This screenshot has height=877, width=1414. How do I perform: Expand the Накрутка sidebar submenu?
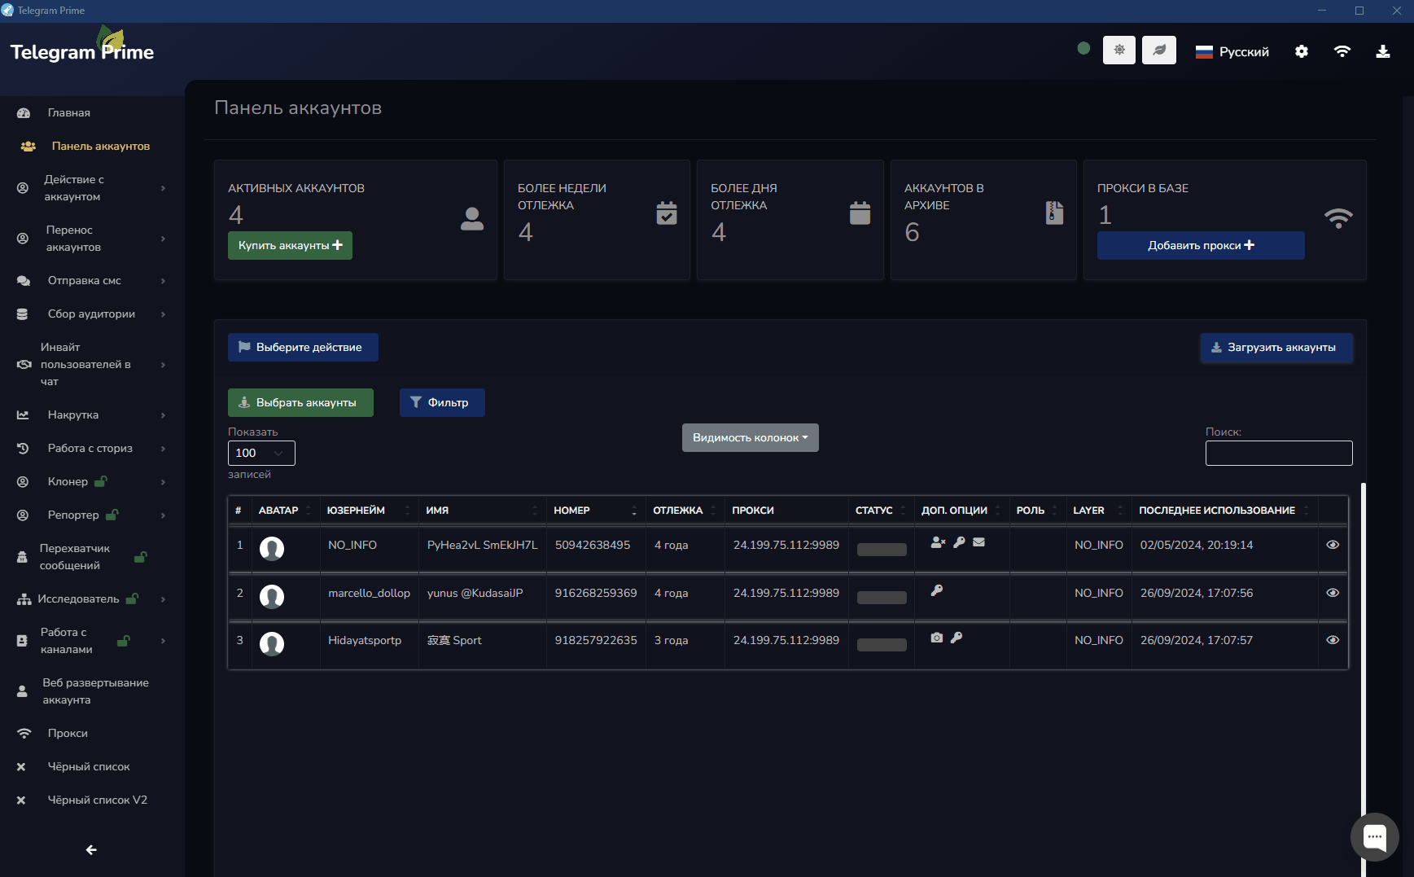point(90,414)
